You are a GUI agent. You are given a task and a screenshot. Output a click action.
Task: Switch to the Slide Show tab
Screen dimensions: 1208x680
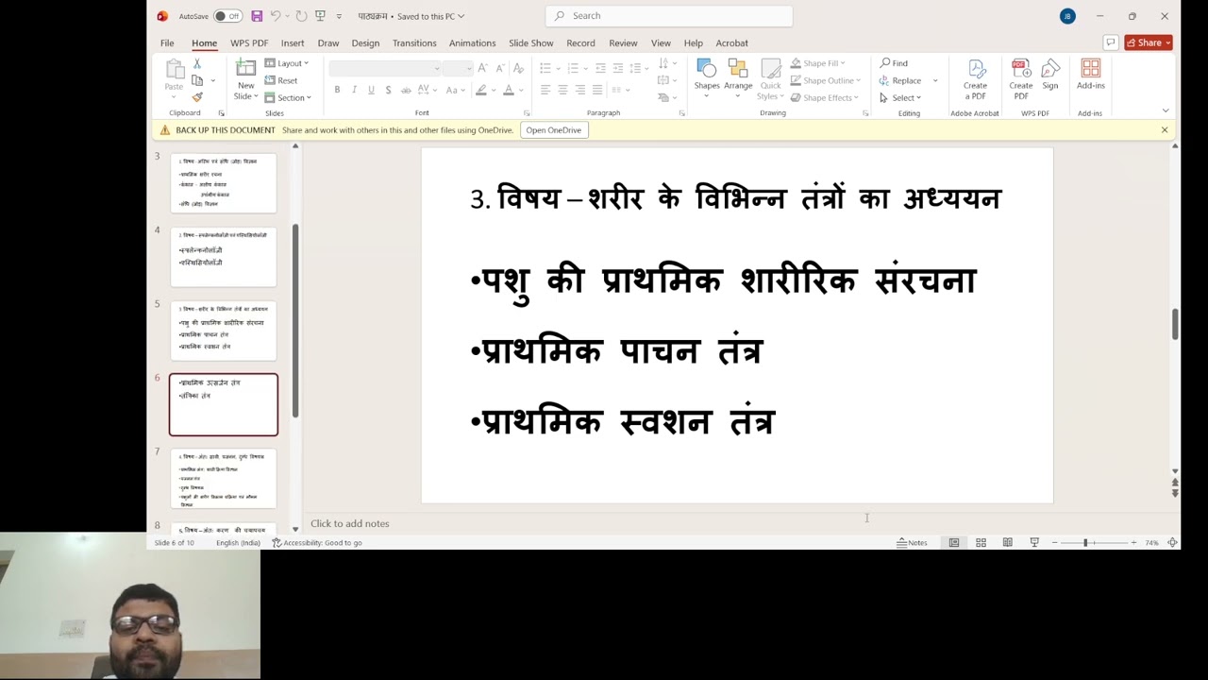[531, 42]
